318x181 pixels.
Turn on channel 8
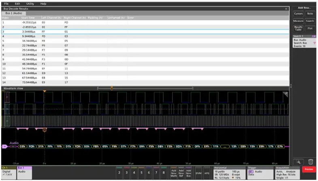tap(164, 172)
